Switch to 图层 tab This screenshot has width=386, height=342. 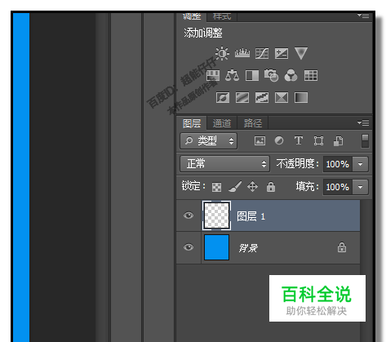point(192,123)
